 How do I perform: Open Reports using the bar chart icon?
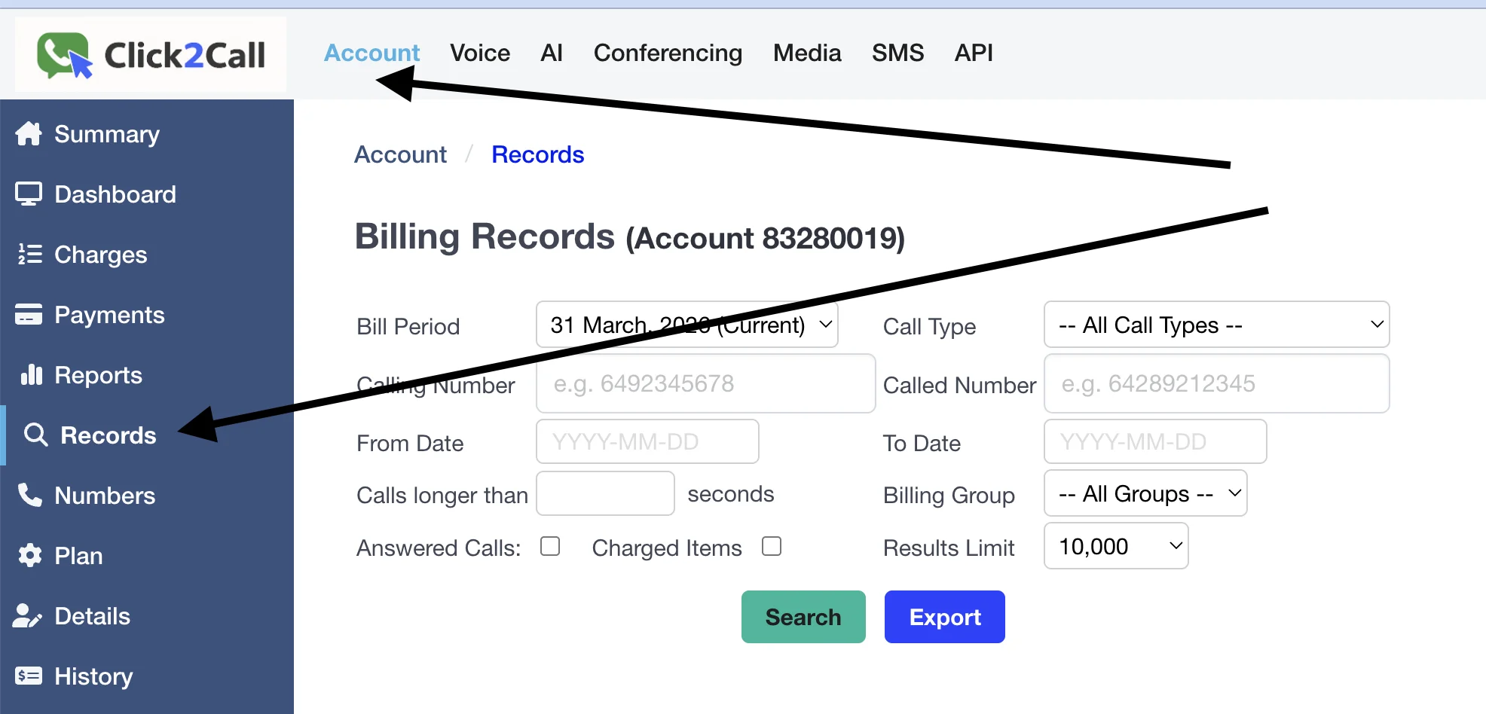click(x=29, y=374)
